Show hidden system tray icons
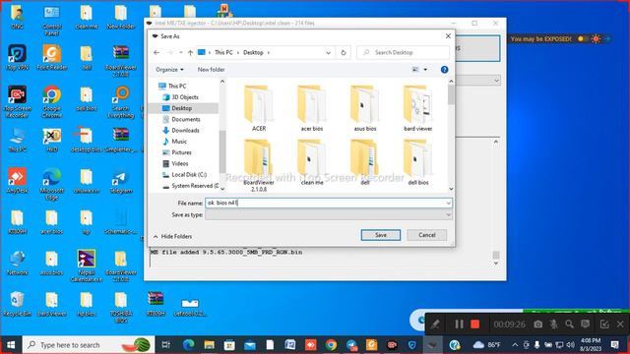Screen dimensions: 630x354 pos(515,345)
